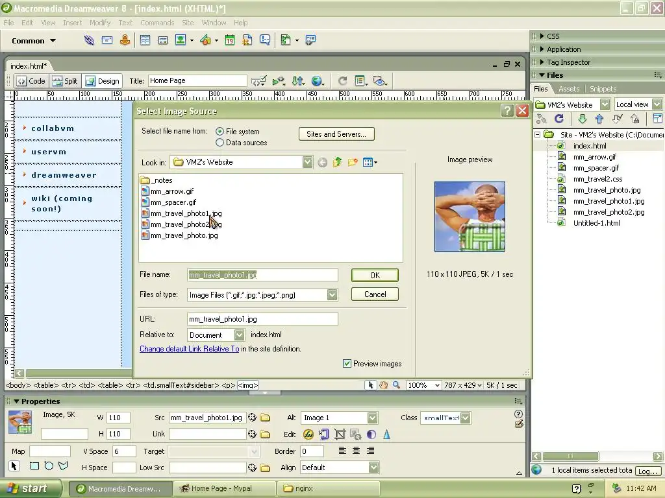Click Cancel in Select Image Source
The width and height of the screenshot is (665, 498).
(375, 294)
